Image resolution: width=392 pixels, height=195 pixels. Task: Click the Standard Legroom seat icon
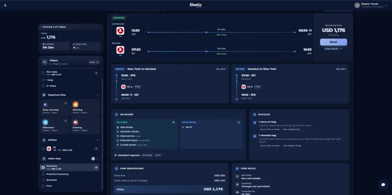coord(116,155)
